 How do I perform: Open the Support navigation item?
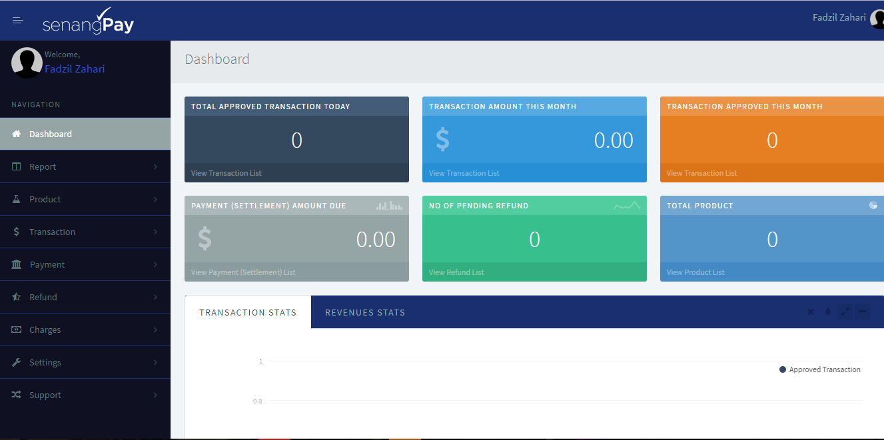(85, 395)
